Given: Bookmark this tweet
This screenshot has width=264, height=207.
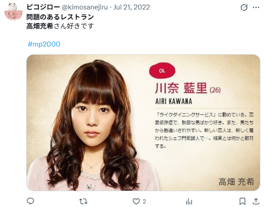Looking at the screenshot, I should [x=242, y=201].
